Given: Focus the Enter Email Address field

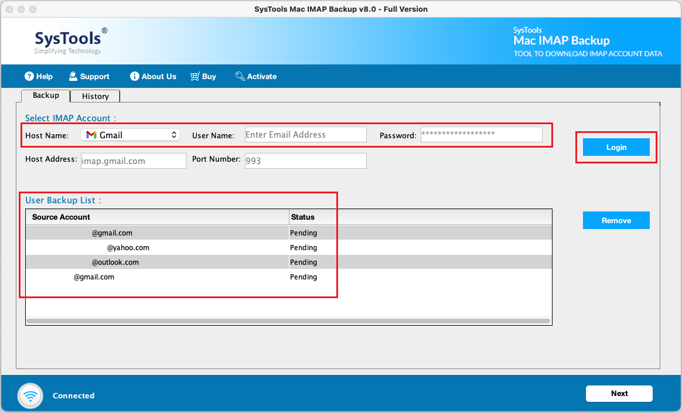Looking at the screenshot, I should click(306, 135).
